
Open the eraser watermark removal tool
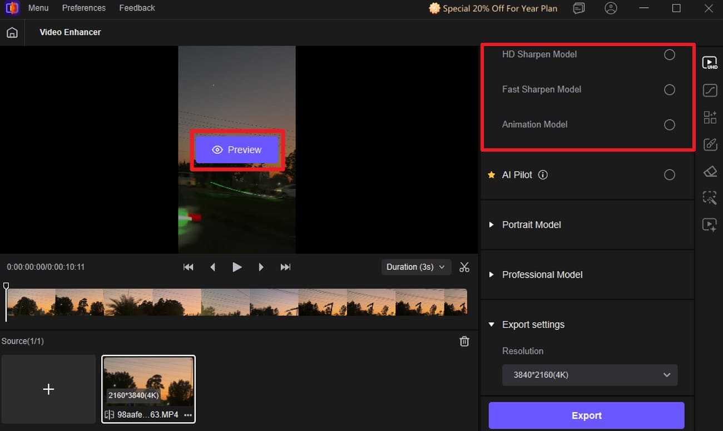click(x=710, y=171)
